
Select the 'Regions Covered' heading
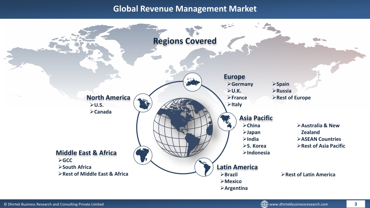(x=185, y=41)
